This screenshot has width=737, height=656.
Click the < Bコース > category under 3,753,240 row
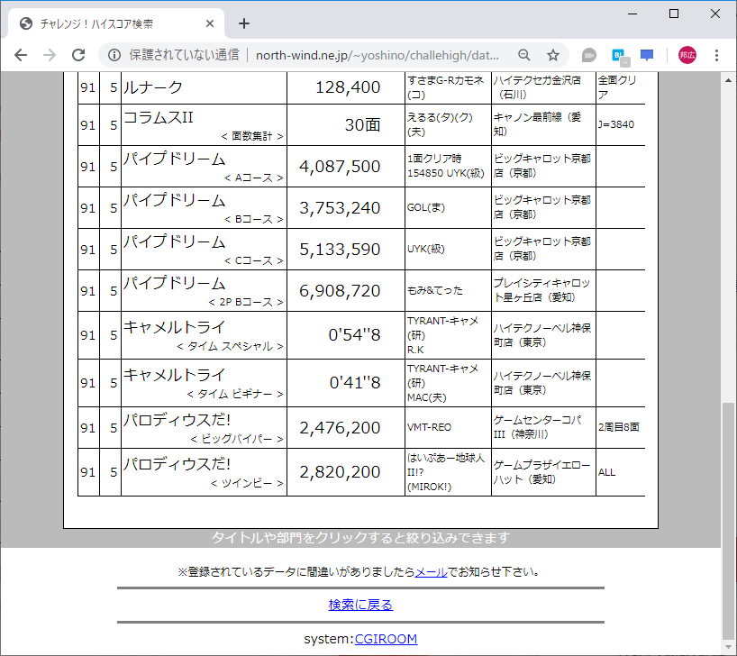pos(253,219)
